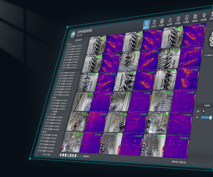Expand first device under first tree group
The height and width of the screenshot is (177, 213).
(69, 46)
